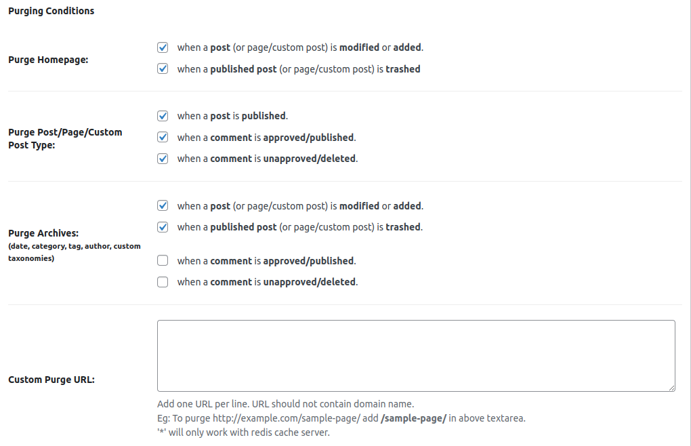Uncheck Purge Homepage when published post is trashed
691x446 pixels.
coord(163,68)
